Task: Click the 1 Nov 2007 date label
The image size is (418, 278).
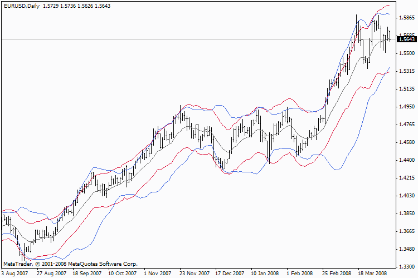Action: coord(157,273)
